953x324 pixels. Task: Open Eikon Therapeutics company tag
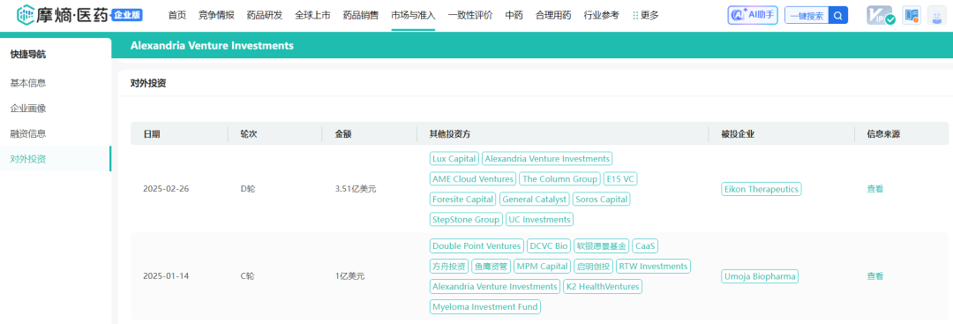click(761, 189)
